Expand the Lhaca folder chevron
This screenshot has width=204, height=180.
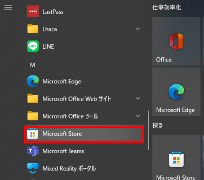pos(138,29)
